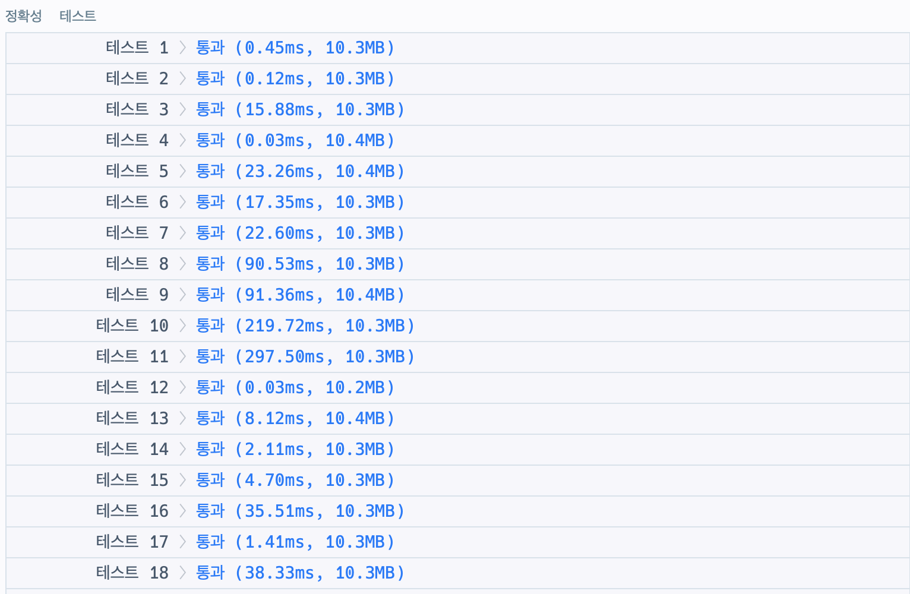Viewport: 910px width, 594px height.
Task: Click result 통과 (23.26ms, 10.4MB)
Action: pos(301,171)
